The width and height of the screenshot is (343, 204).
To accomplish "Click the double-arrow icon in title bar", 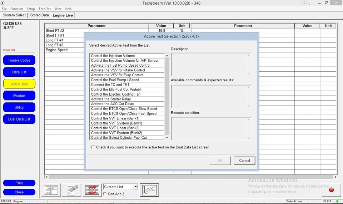I will click(306, 2).
